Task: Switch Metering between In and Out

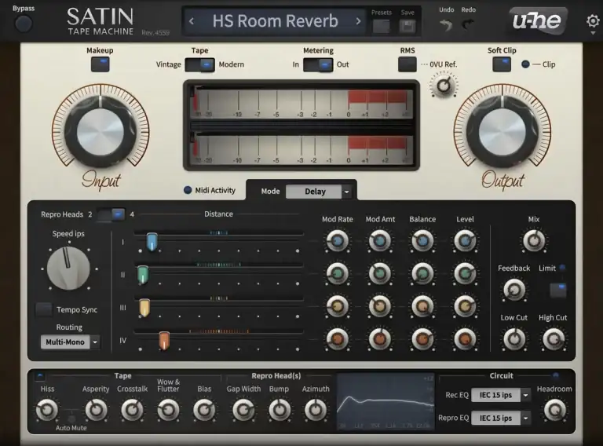Action: (x=318, y=64)
